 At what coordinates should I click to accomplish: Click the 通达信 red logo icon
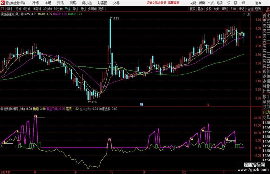[3, 3]
